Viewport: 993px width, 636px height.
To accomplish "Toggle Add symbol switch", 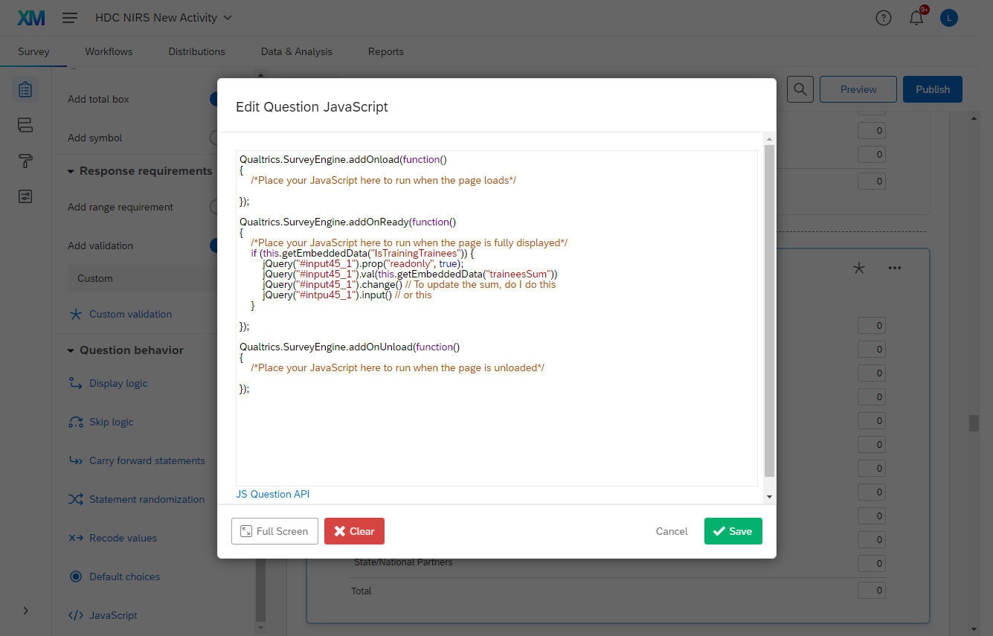I will (x=214, y=138).
